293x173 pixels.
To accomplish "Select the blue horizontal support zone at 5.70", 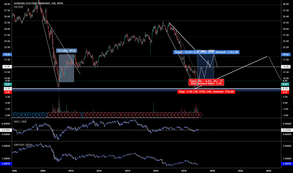I will pyautogui.click(x=146, y=90).
